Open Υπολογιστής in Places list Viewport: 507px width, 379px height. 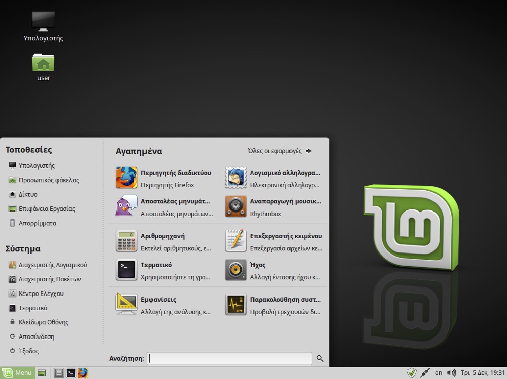(31, 165)
